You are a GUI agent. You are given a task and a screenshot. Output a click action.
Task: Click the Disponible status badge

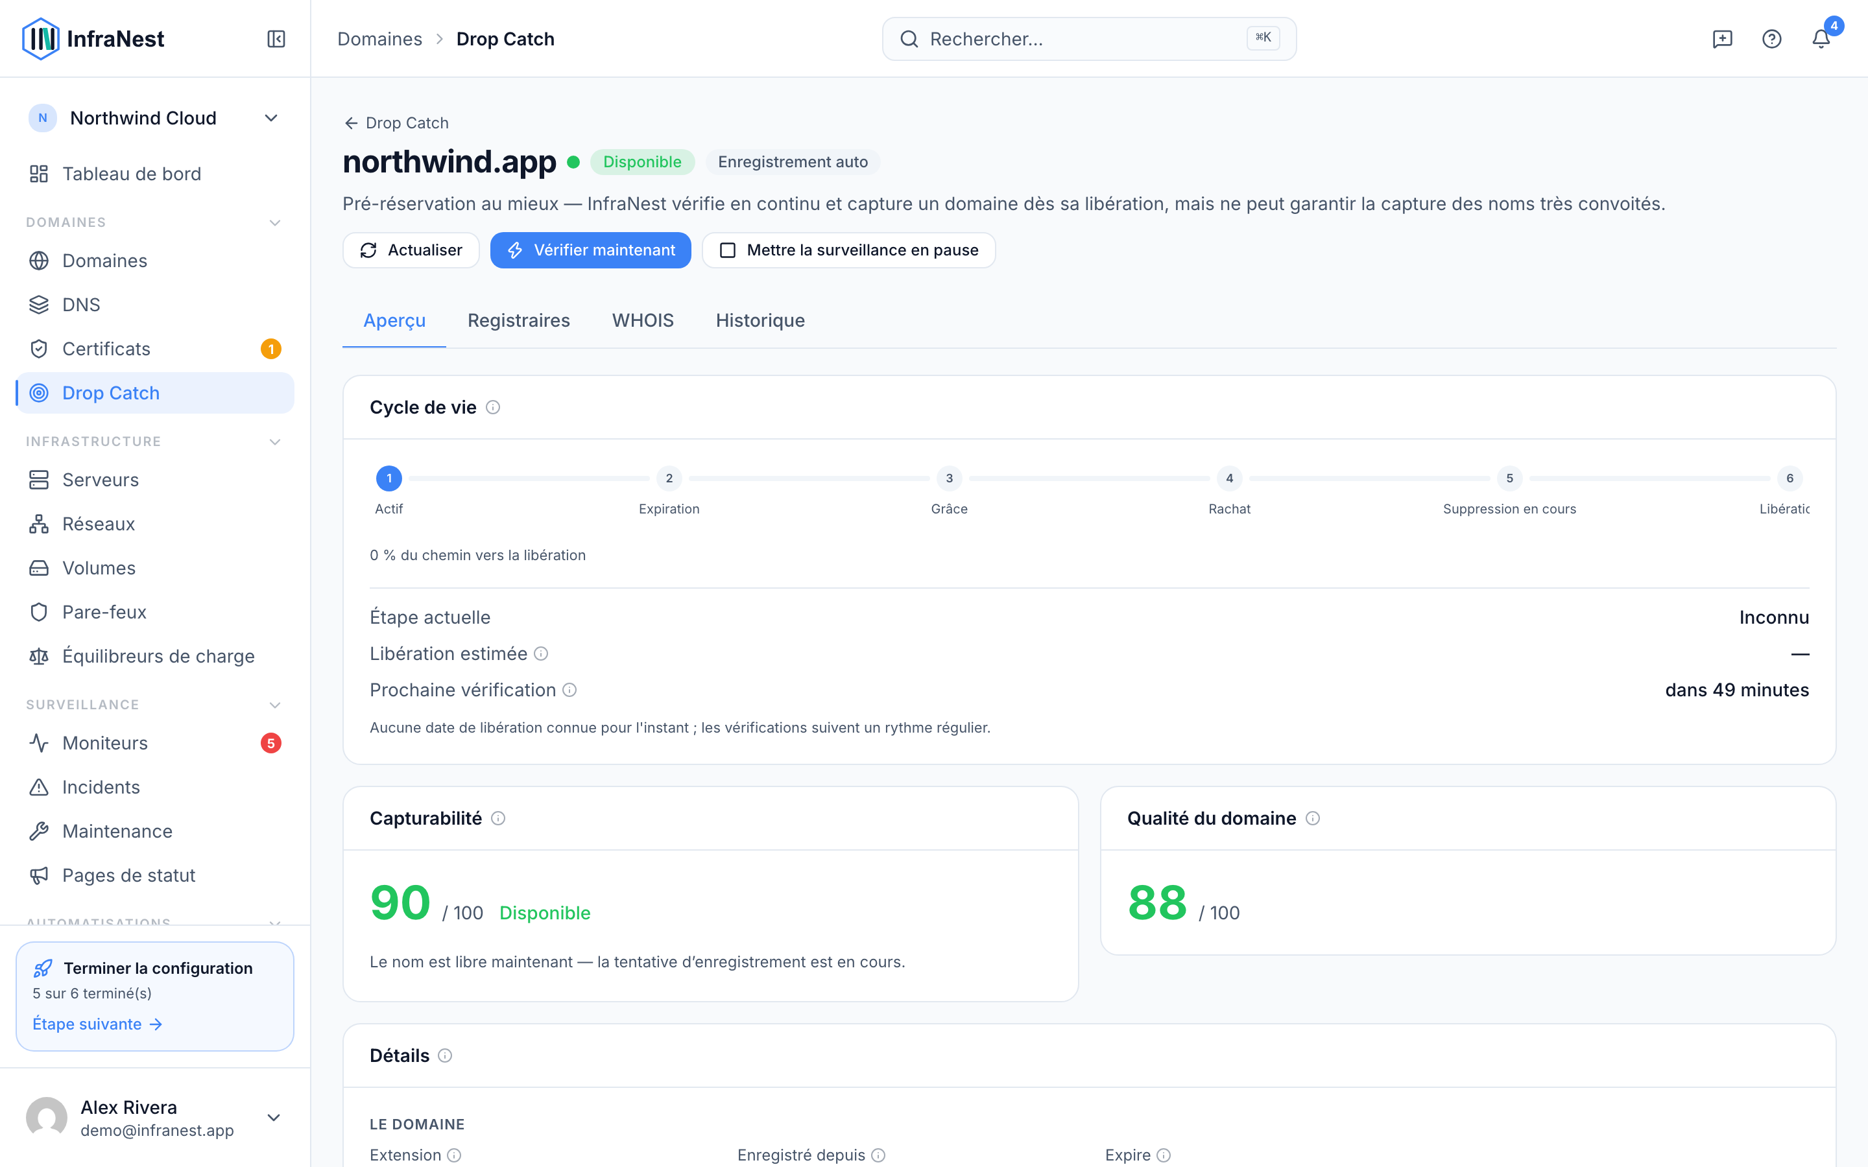(x=642, y=162)
